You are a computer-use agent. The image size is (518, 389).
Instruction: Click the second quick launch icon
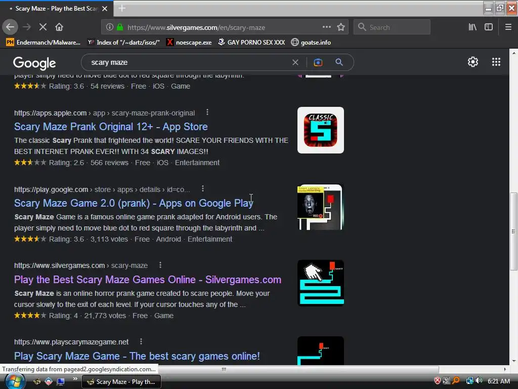[x=49, y=382]
